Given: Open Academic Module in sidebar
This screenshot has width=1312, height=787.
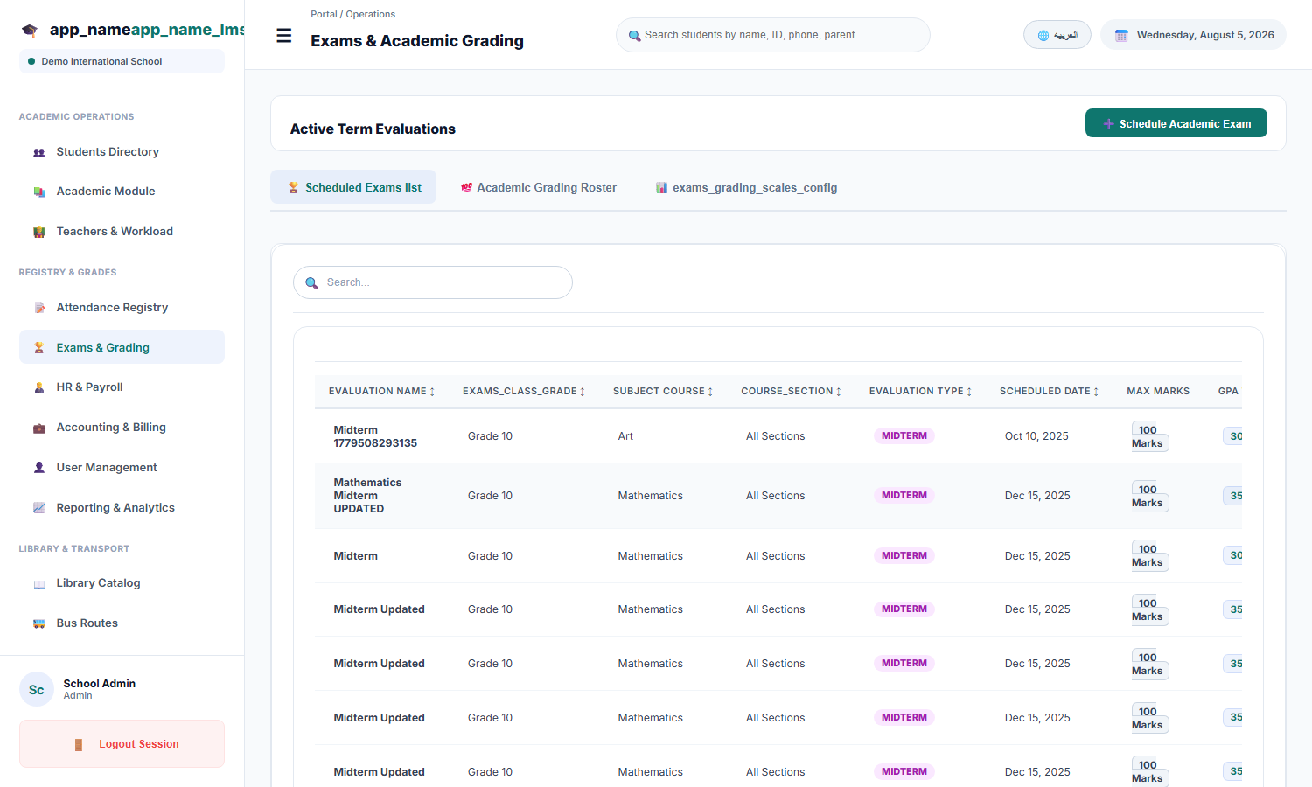Looking at the screenshot, I should [122, 192].
